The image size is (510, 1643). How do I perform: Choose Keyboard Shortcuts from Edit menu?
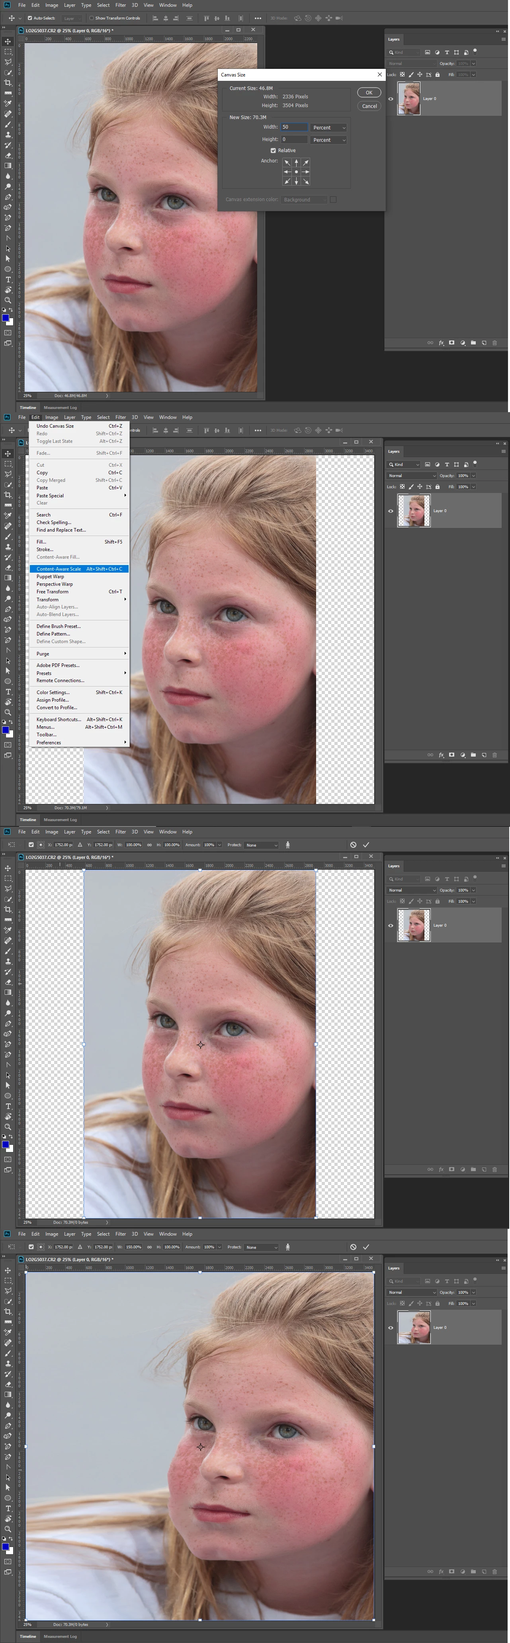click(80, 720)
